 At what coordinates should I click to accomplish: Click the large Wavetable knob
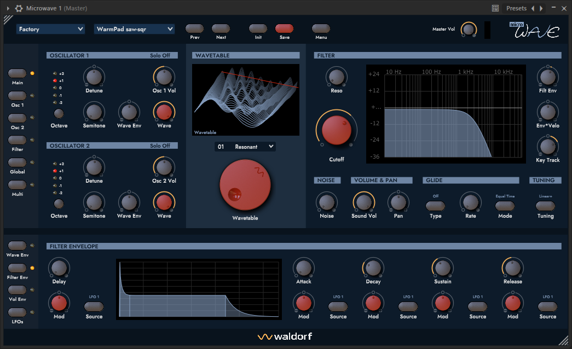(x=245, y=185)
